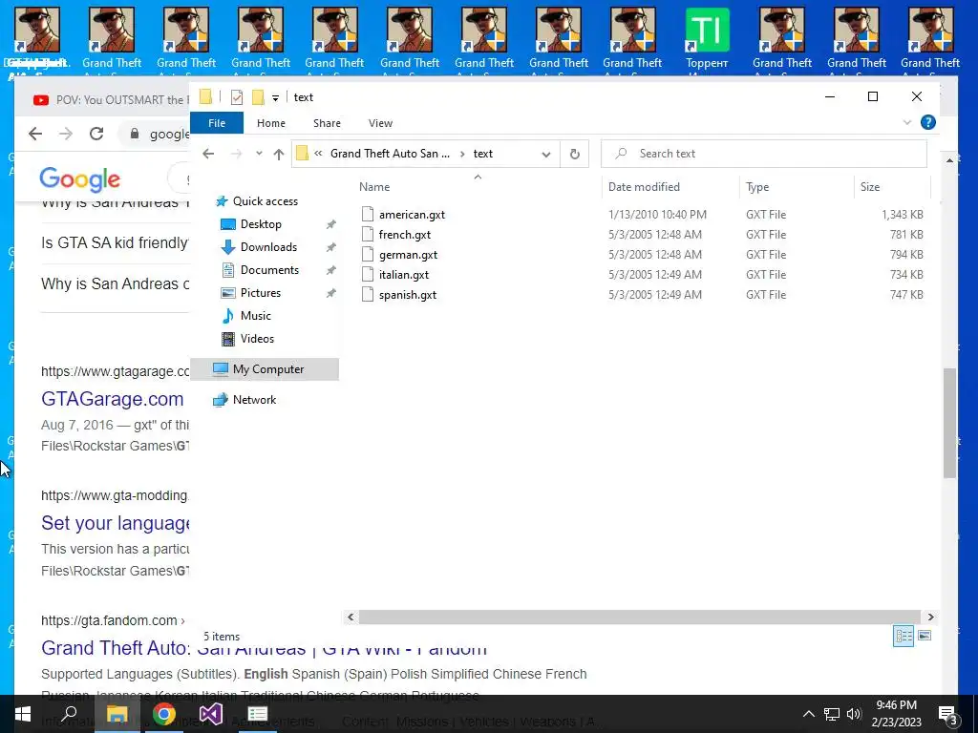Click the right arrow of the horizontal scrollbar
Screen dimensions: 978x733
tap(930, 618)
